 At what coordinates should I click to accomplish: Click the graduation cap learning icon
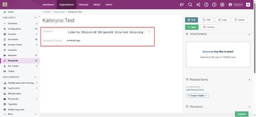point(182,5)
